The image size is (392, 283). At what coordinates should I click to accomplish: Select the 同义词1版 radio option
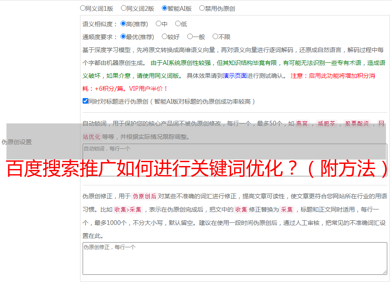[83, 8]
